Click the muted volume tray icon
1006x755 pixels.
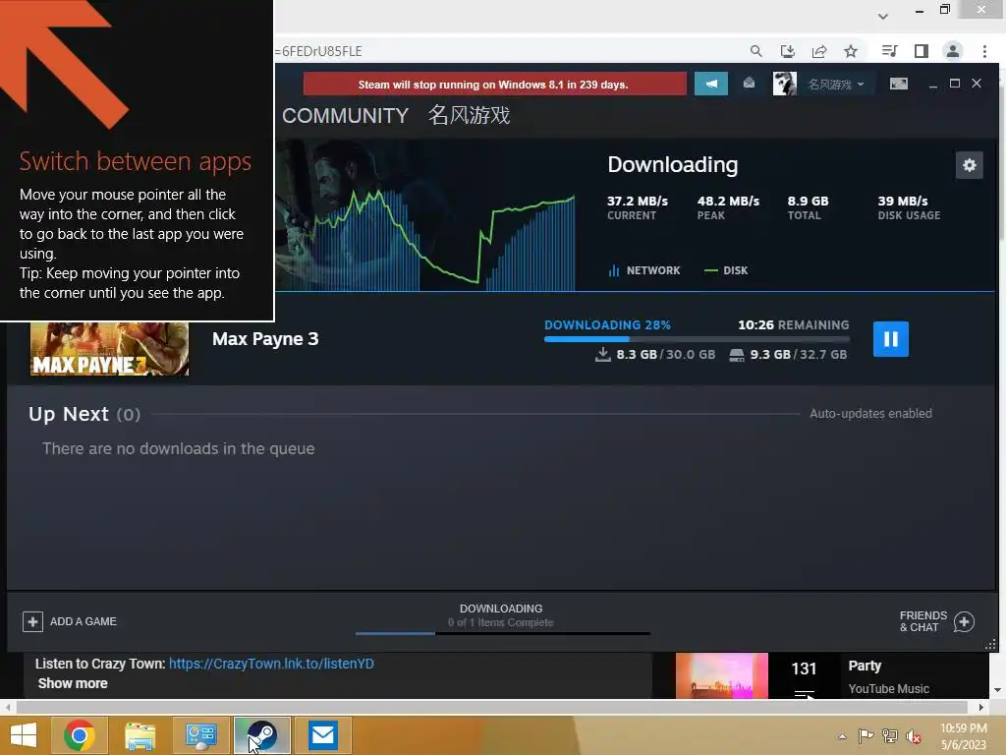(913, 736)
